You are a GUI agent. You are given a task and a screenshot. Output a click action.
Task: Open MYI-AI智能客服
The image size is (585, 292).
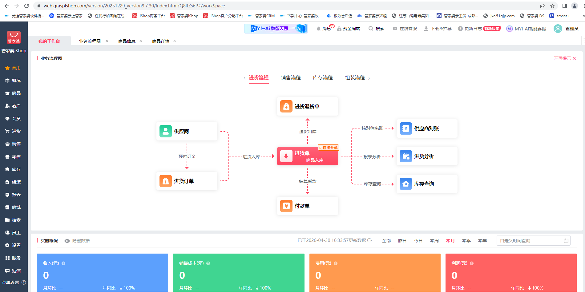pos(526,29)
